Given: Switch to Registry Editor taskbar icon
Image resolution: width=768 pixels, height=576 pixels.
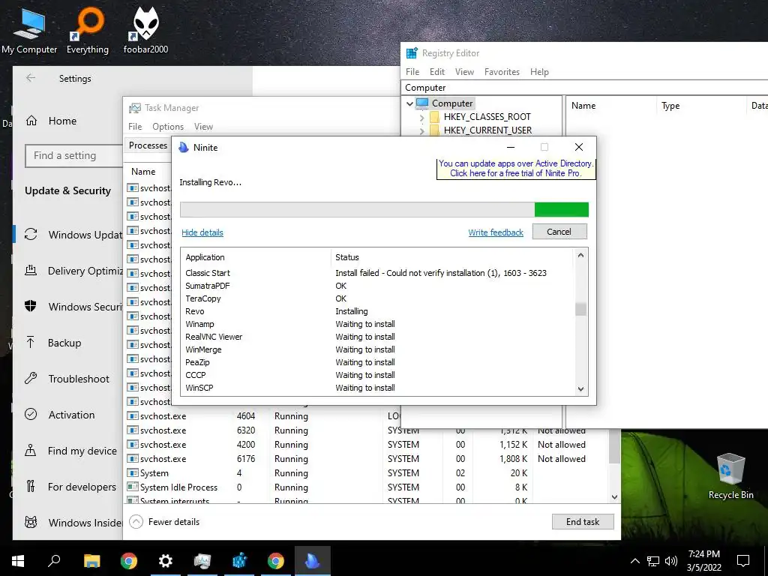Looking at the screenshot, I should click(239, 561).
